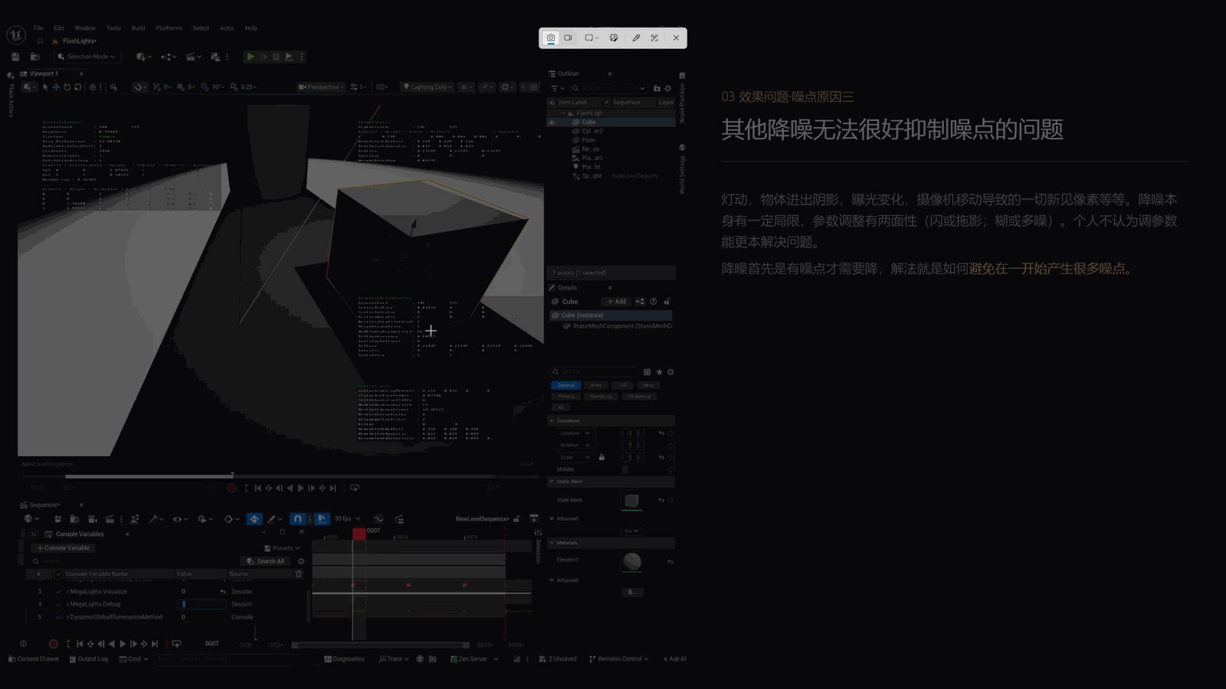Switch snipping bar to video record mode
The height and width of the screenshot is (689, 1226).
coord(569,38)
